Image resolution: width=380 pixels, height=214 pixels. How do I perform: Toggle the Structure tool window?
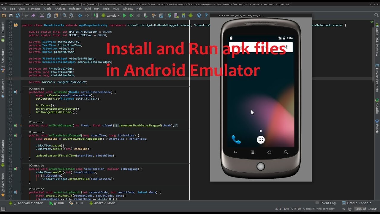click(3, 60)
